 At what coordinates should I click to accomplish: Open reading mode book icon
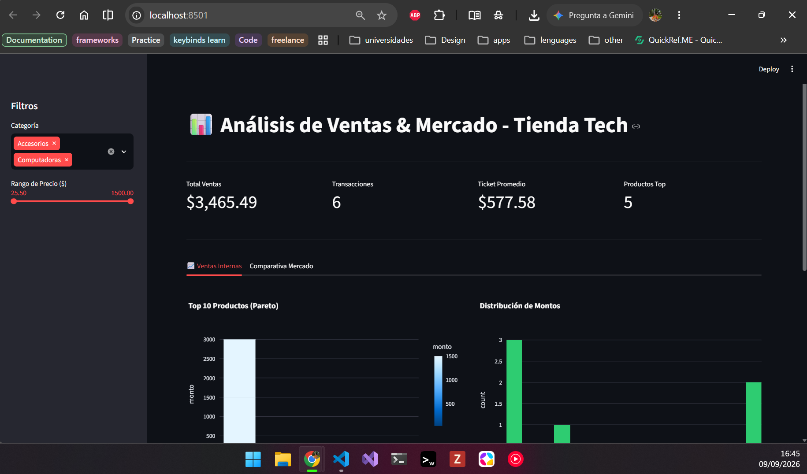tap(475, 15)
